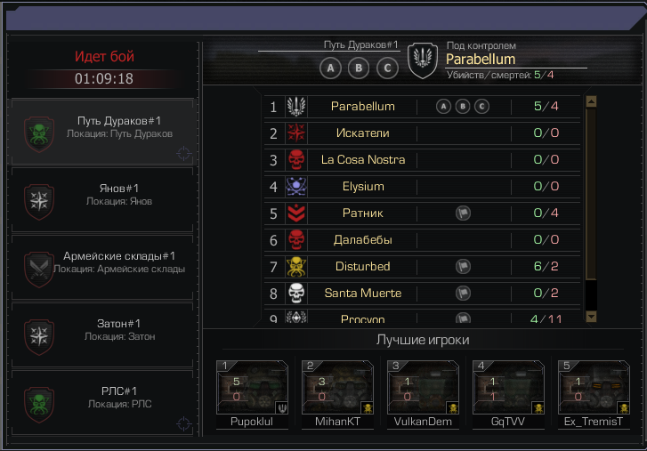Click the La Cosa Nostra skull icon
The height and width of the screenshot is (451, 647).
pos(296,160)
